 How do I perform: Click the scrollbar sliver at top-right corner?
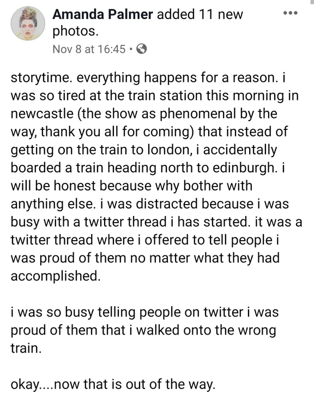[x=312, y=1]
